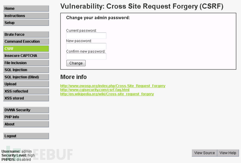The height and width of the screenshot is (163, 241).
Task: Open the Command Execution page
Action: [x=26, y=41]
